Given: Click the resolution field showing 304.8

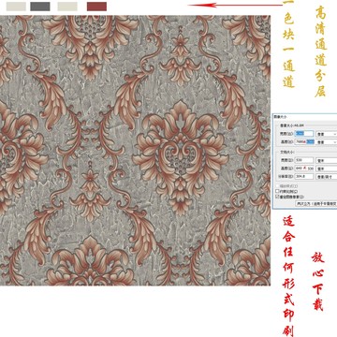Looking at the screenshot, I should 304,176.
